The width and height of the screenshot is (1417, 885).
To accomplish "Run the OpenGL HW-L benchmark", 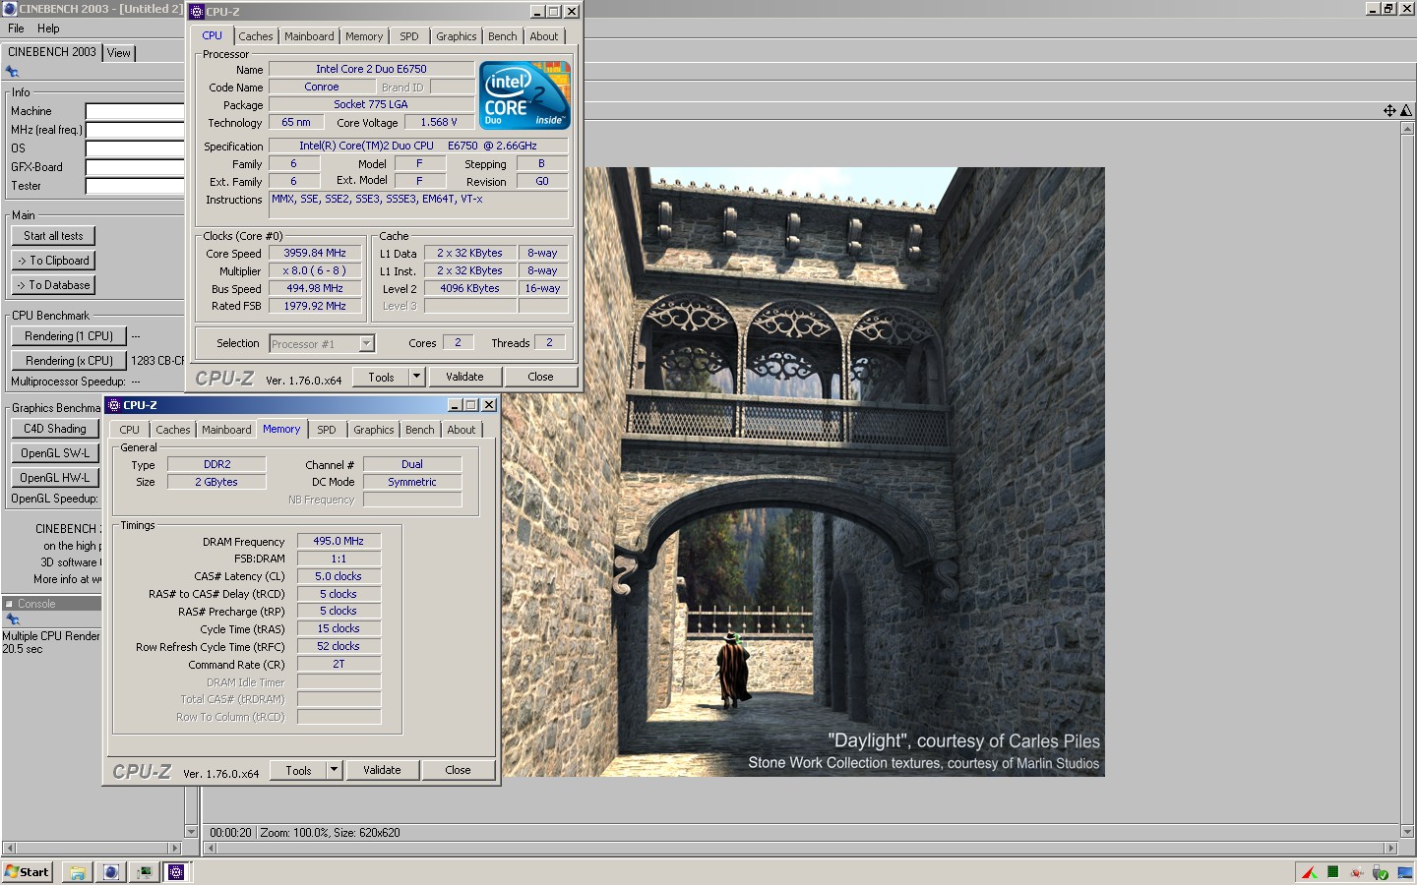I will click(x=55, y=478).
